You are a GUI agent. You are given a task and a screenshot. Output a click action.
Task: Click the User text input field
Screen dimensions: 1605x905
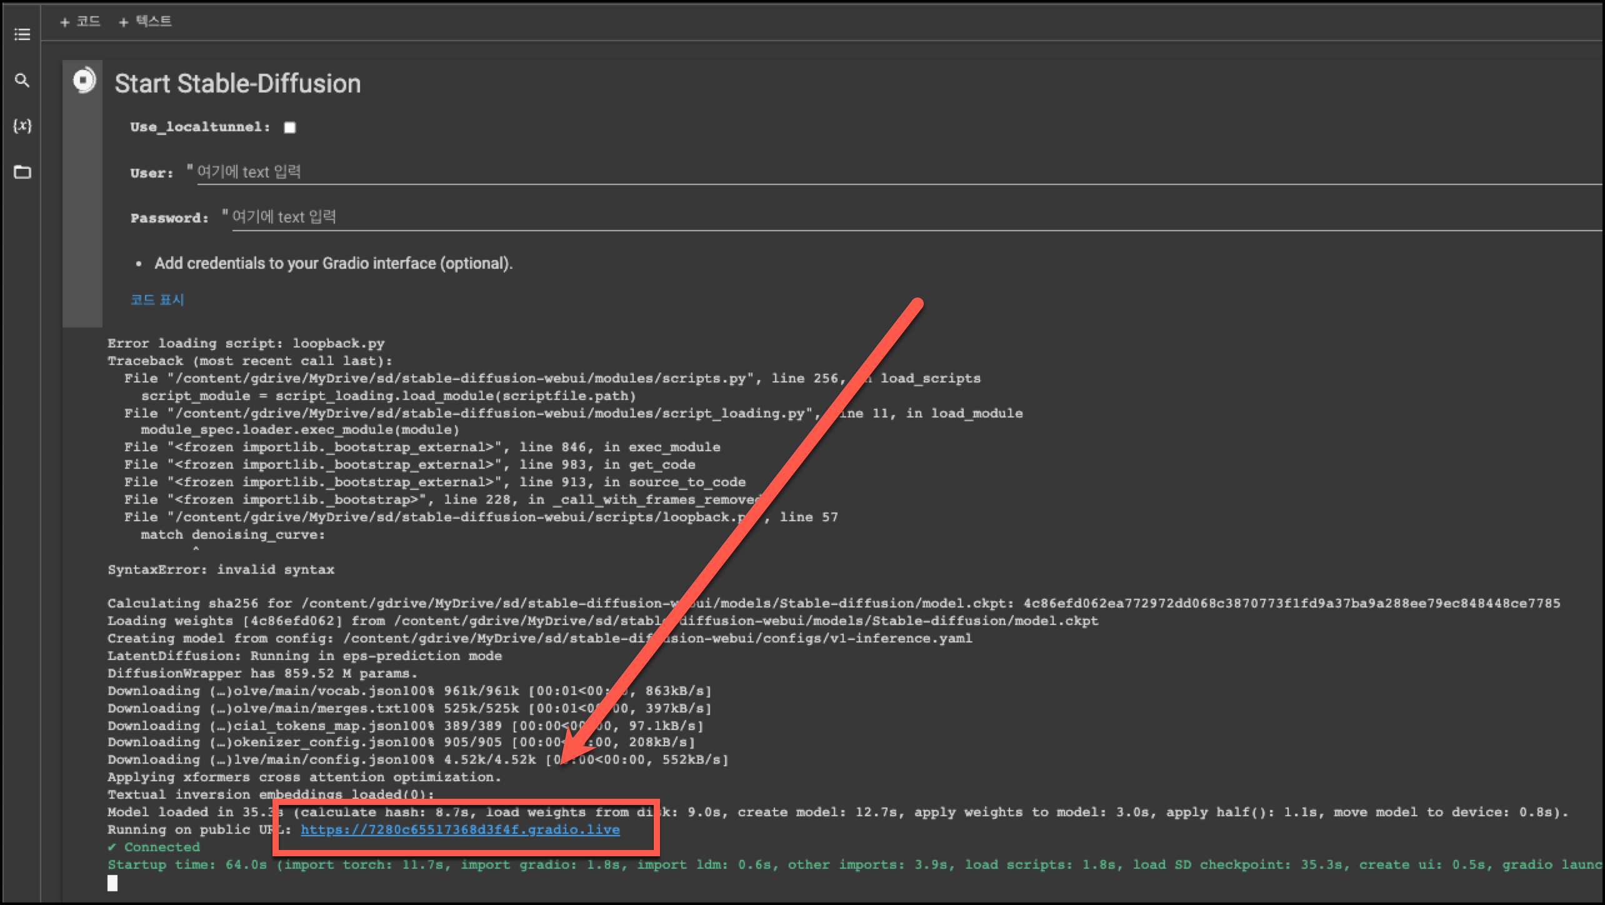(x=875, y=172)
